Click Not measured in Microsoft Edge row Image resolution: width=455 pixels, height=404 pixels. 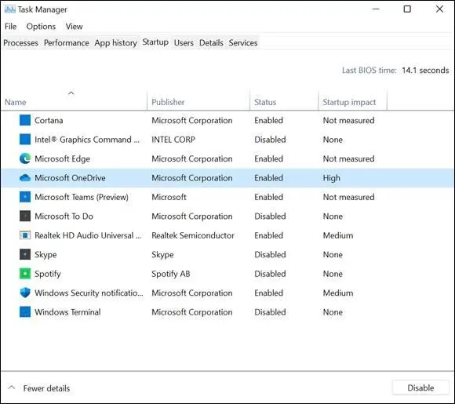[348, 158]
